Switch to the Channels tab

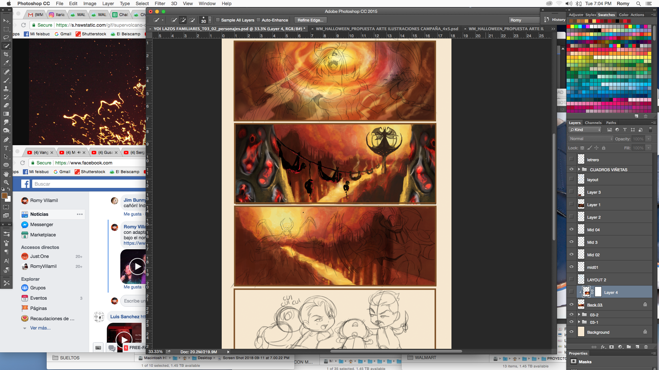pos(593,123)
